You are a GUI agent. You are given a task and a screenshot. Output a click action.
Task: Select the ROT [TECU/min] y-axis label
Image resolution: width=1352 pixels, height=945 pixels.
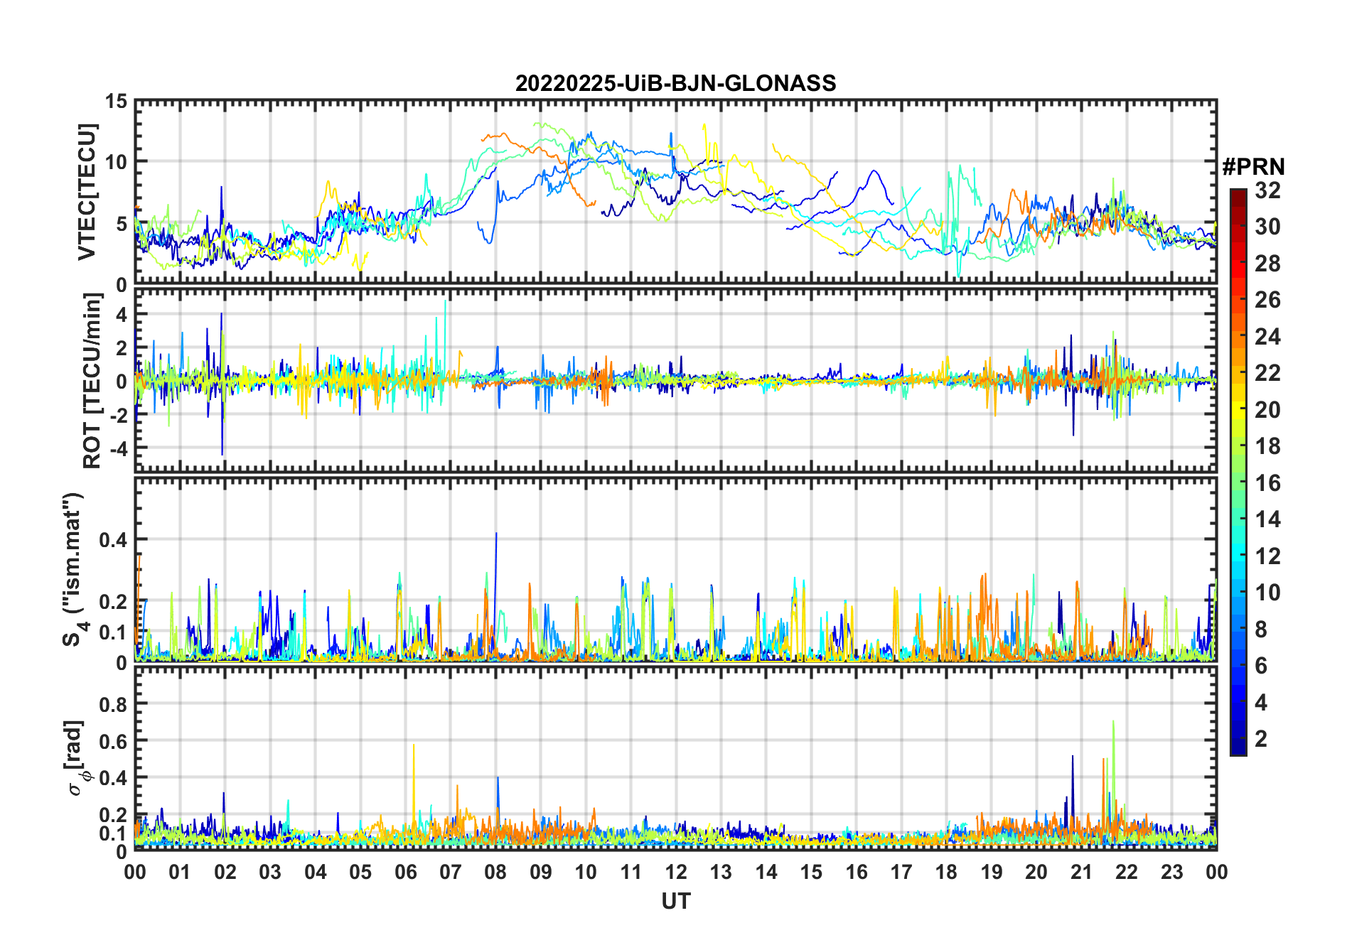click(92, 380)
